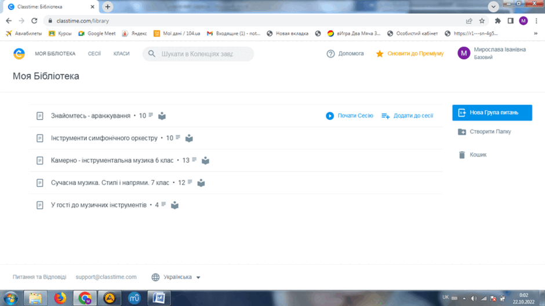Click the document icon beside Сучасна музика
The width and height of the screenshot is (545, 306).
[40, 183]
